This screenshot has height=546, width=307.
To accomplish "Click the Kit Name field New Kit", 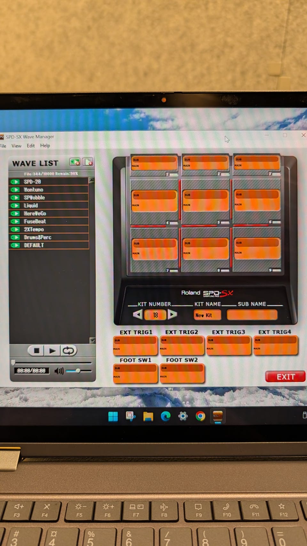I will click(207, 315).
